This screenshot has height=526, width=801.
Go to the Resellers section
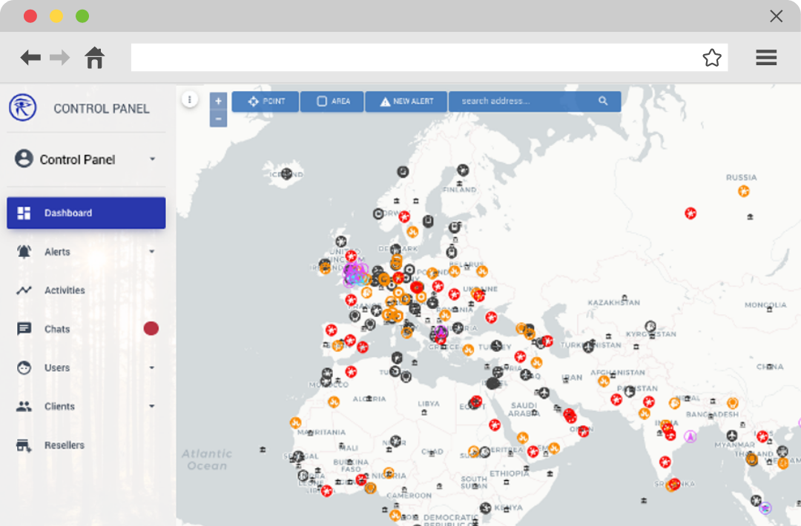click(x=64, y=445)
